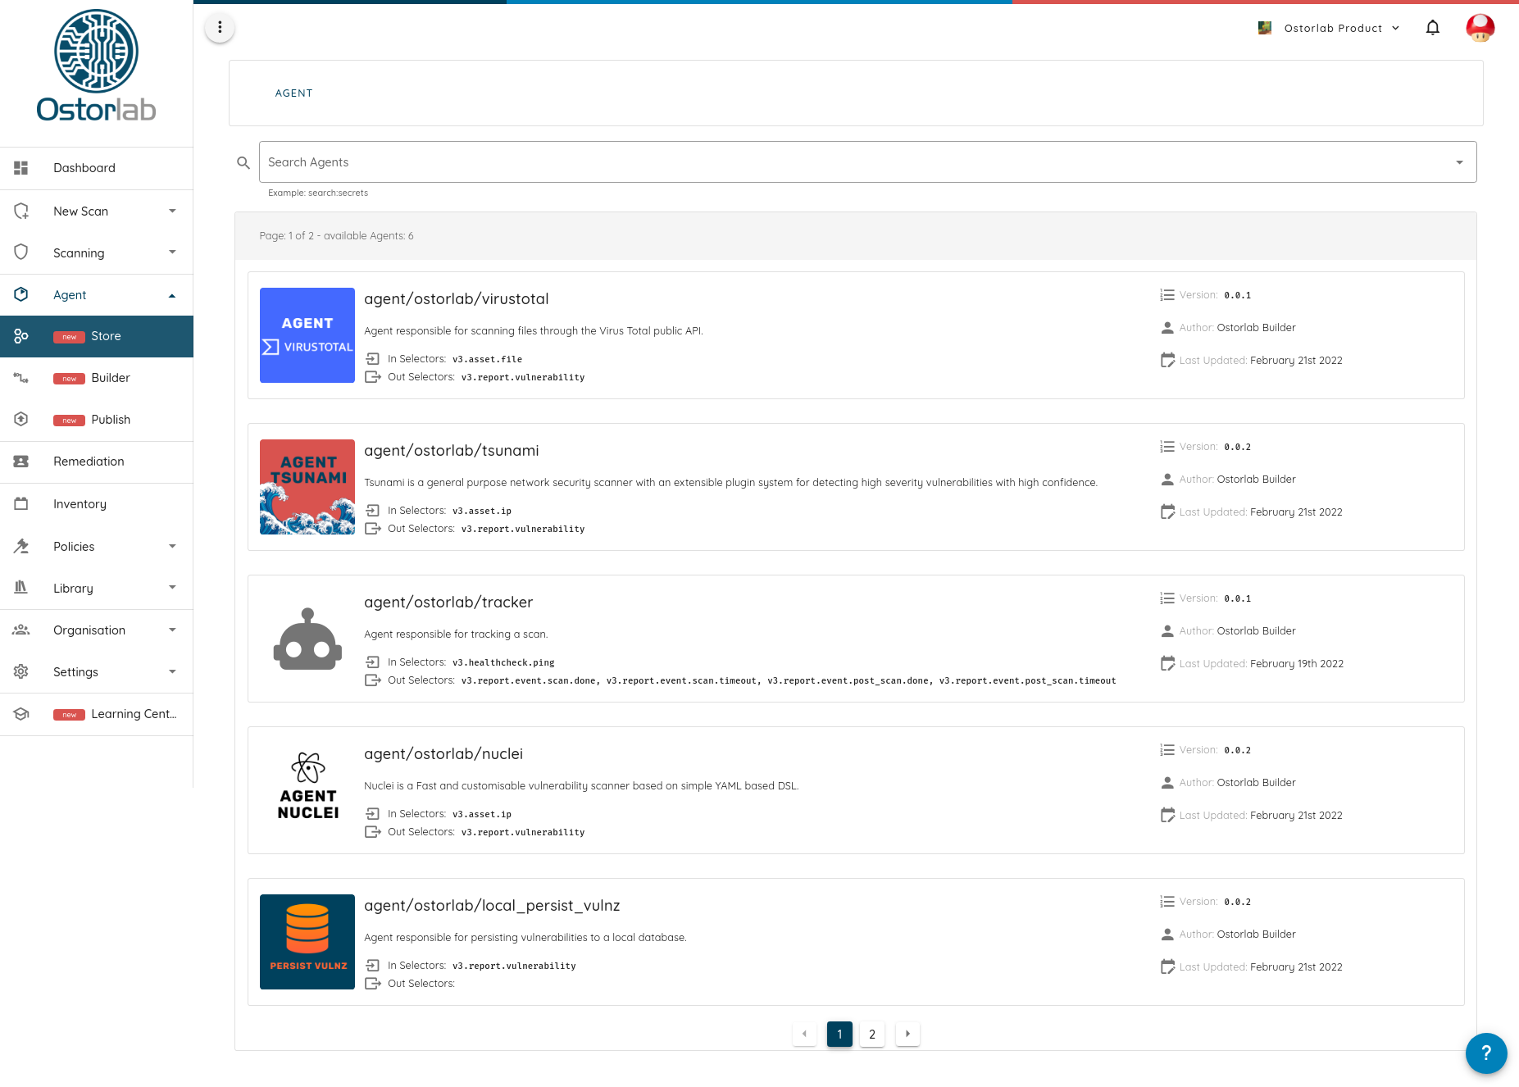Screen dimensions: 1519x1087
Task: Click the help question mark button
Action: tap(1485, 1053)
